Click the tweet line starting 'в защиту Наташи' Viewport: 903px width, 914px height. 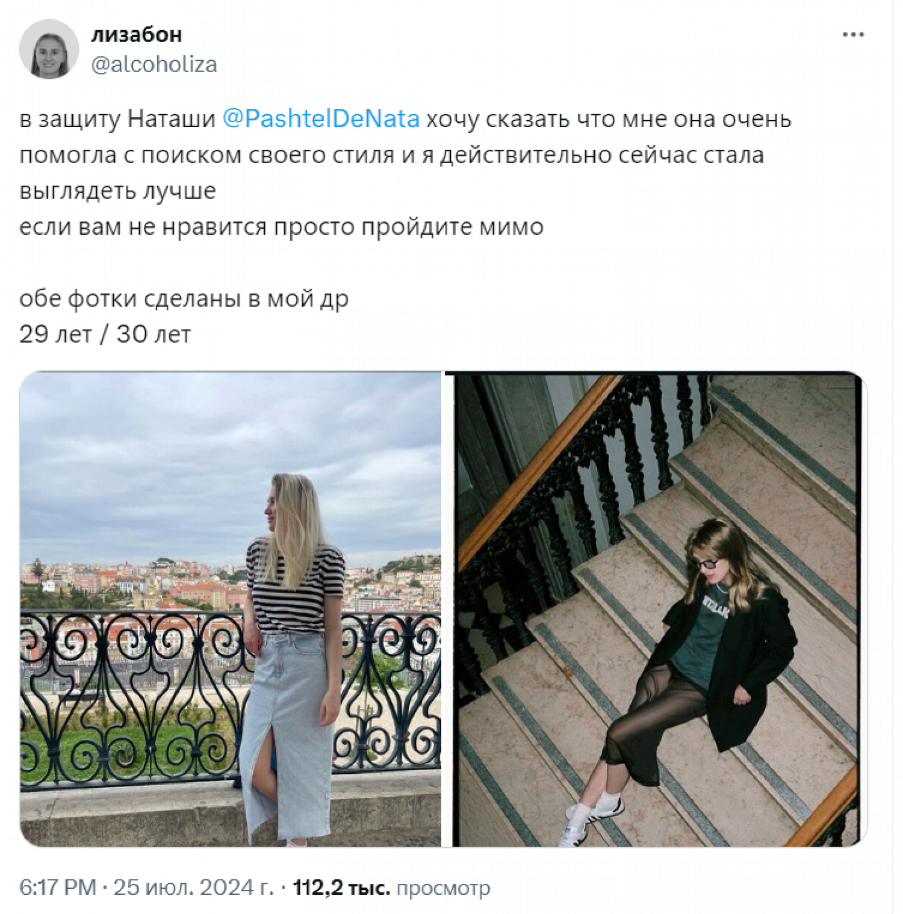pyautogui.click(x=405, y=119)
